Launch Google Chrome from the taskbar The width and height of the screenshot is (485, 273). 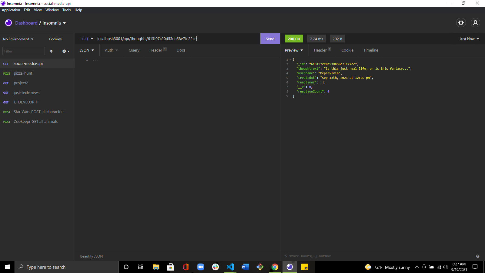click(x=275, y=267)
